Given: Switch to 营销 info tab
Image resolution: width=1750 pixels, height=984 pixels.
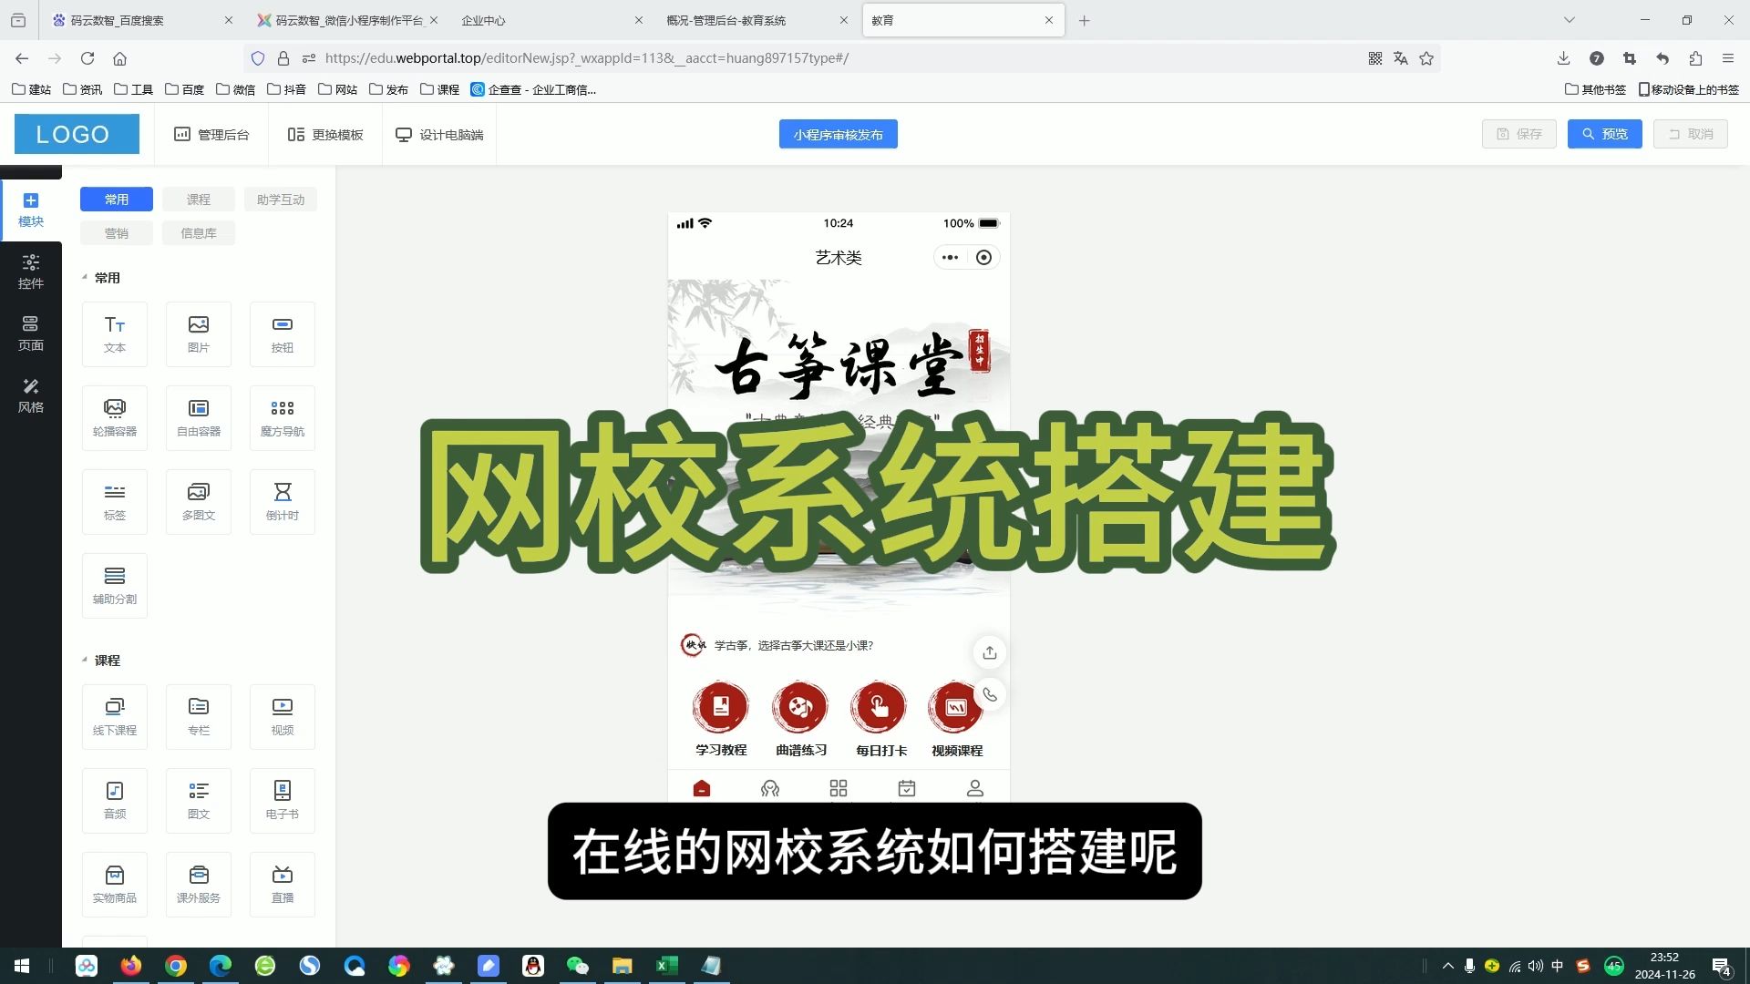Looking at the screenshot, I should coord(117,233).
